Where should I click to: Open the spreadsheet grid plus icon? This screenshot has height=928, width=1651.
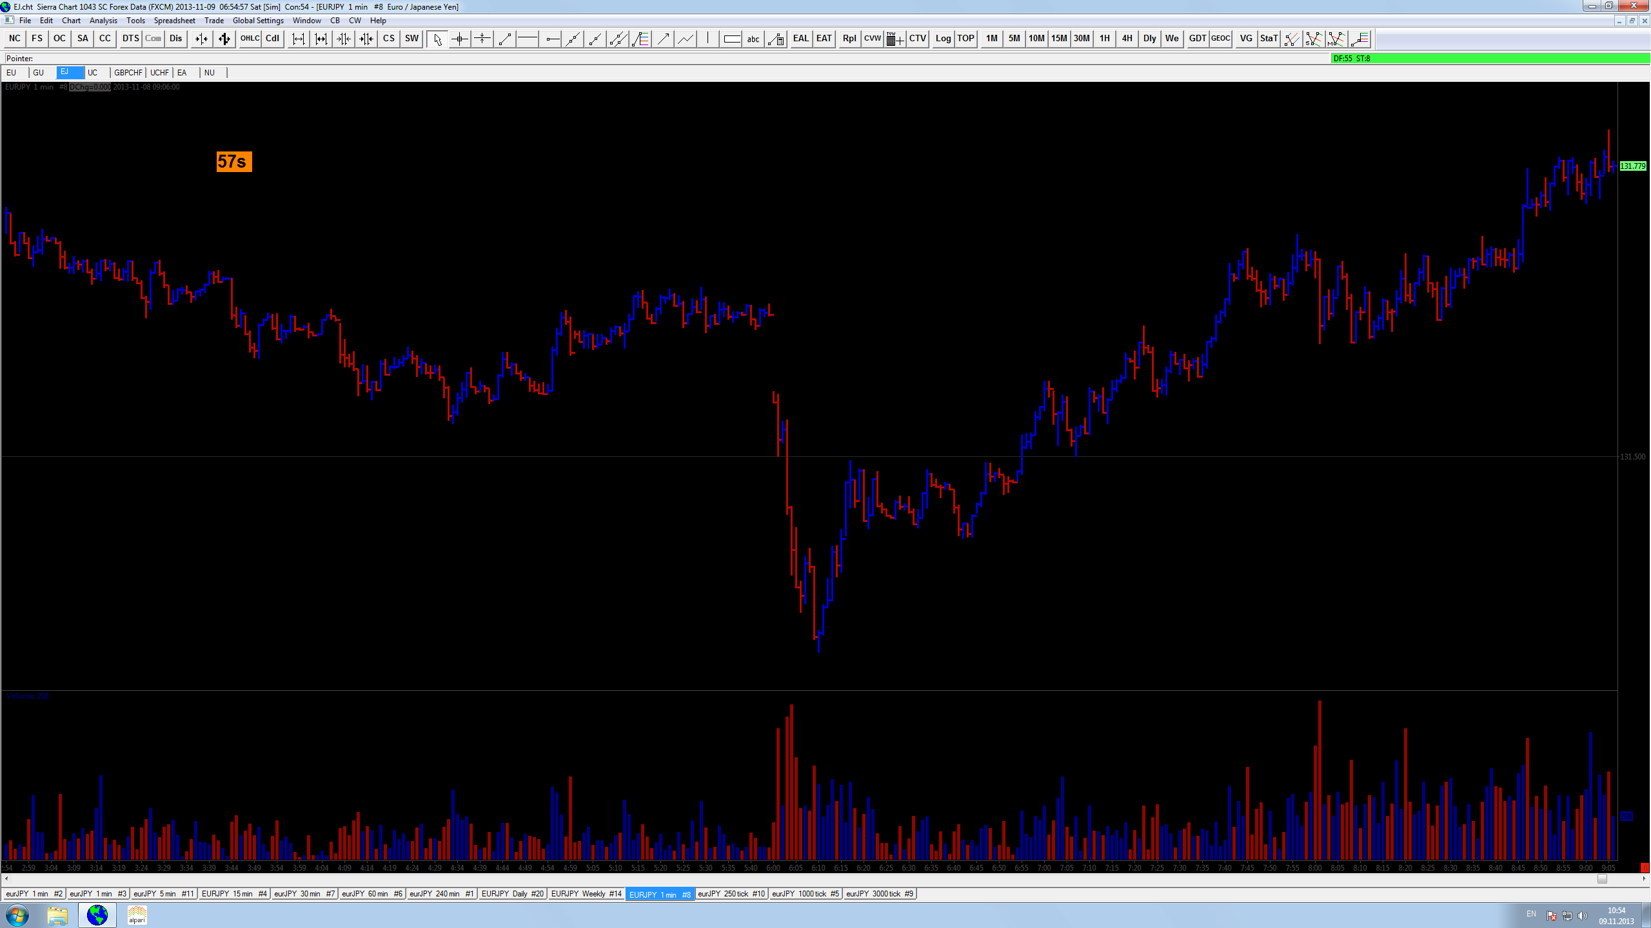click(x=894, y=39)
